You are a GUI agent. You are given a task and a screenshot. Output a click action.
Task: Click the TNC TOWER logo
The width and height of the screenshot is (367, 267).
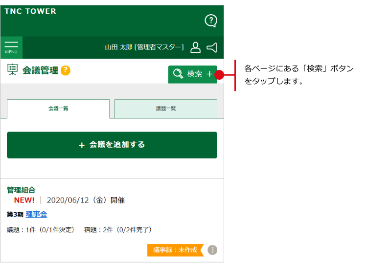30,11
